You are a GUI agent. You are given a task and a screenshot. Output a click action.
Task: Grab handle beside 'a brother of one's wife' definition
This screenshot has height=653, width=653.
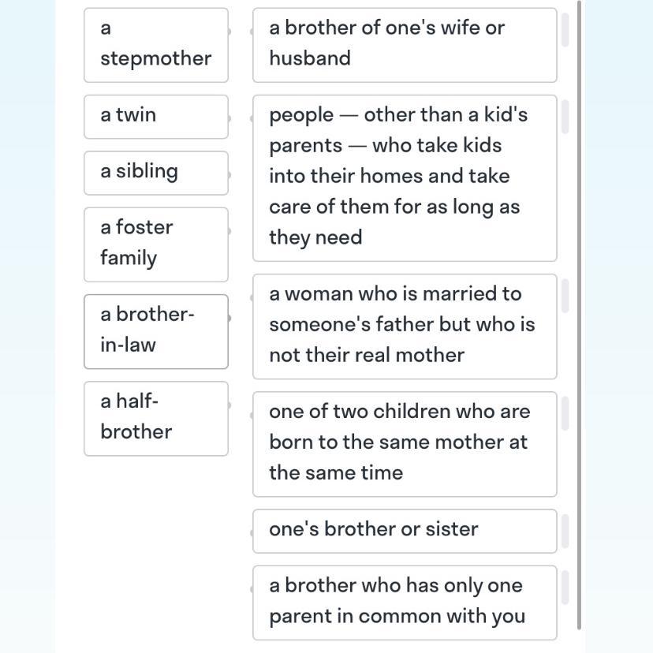pyautogui.click(x=565, y=31)
